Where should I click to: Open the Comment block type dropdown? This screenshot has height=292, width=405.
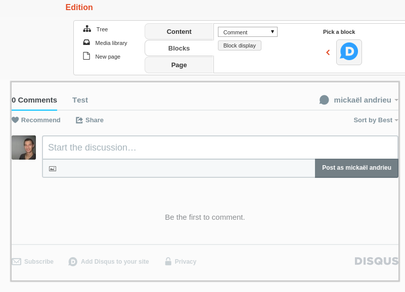click(x=247, y=32)
